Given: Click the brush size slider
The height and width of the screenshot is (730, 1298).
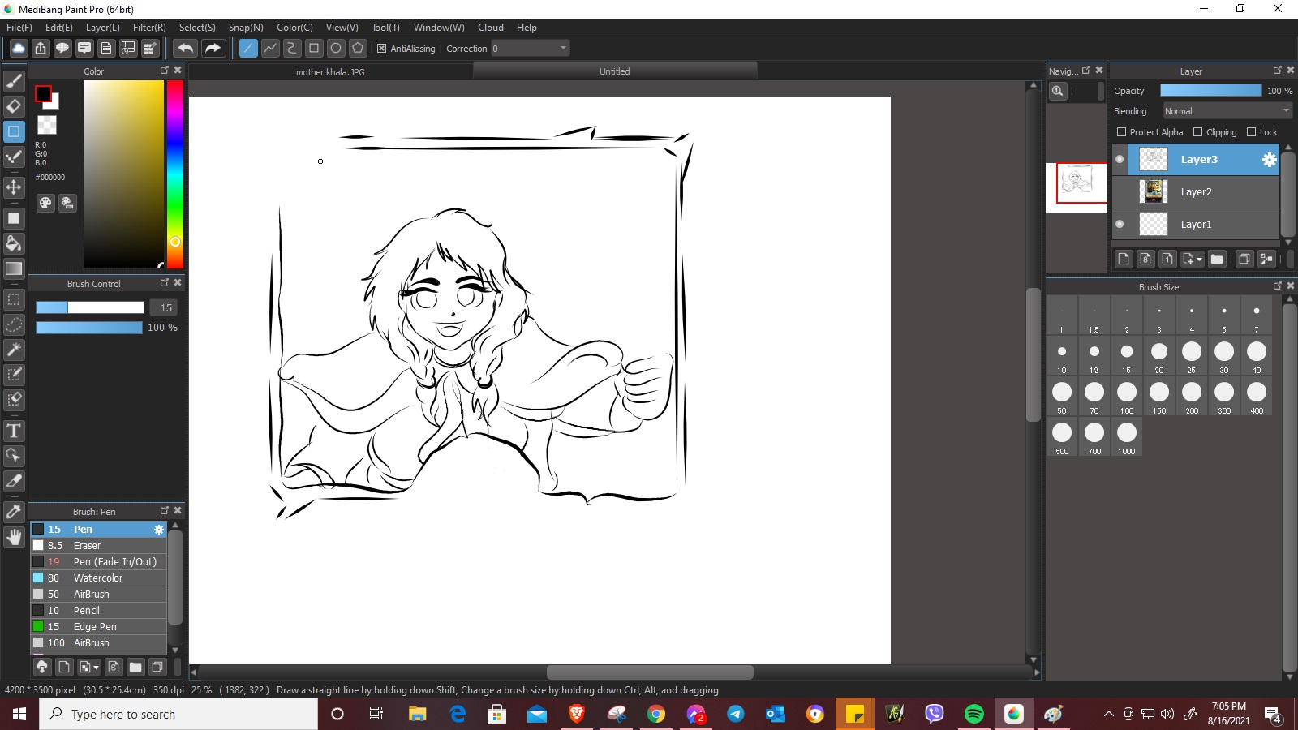Looking at the screenshot, I should coord(90,307).
